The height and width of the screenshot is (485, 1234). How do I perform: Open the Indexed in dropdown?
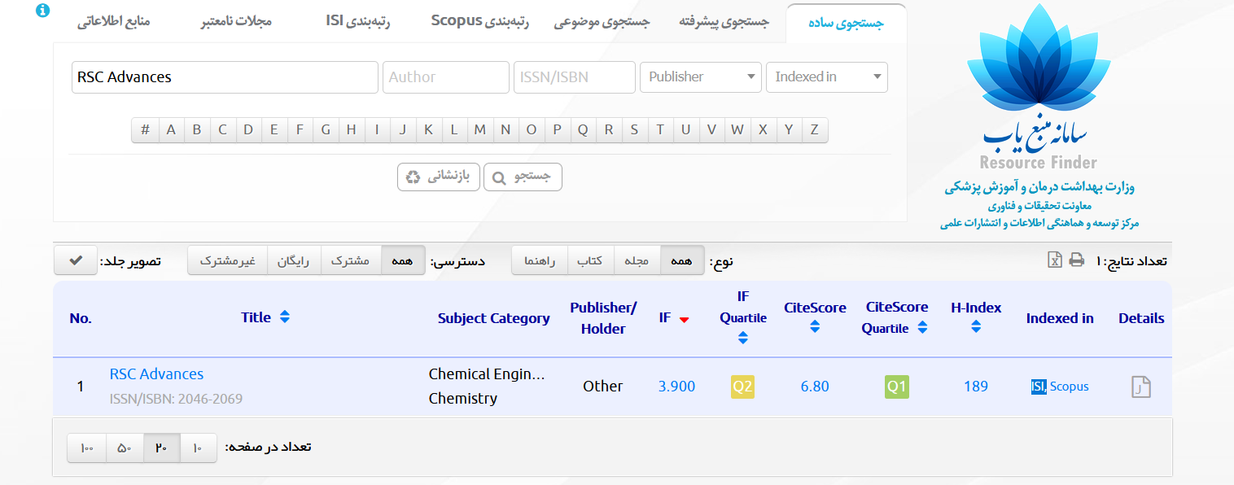point(827,77)
